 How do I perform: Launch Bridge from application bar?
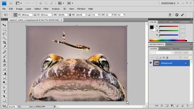point(11,3)
